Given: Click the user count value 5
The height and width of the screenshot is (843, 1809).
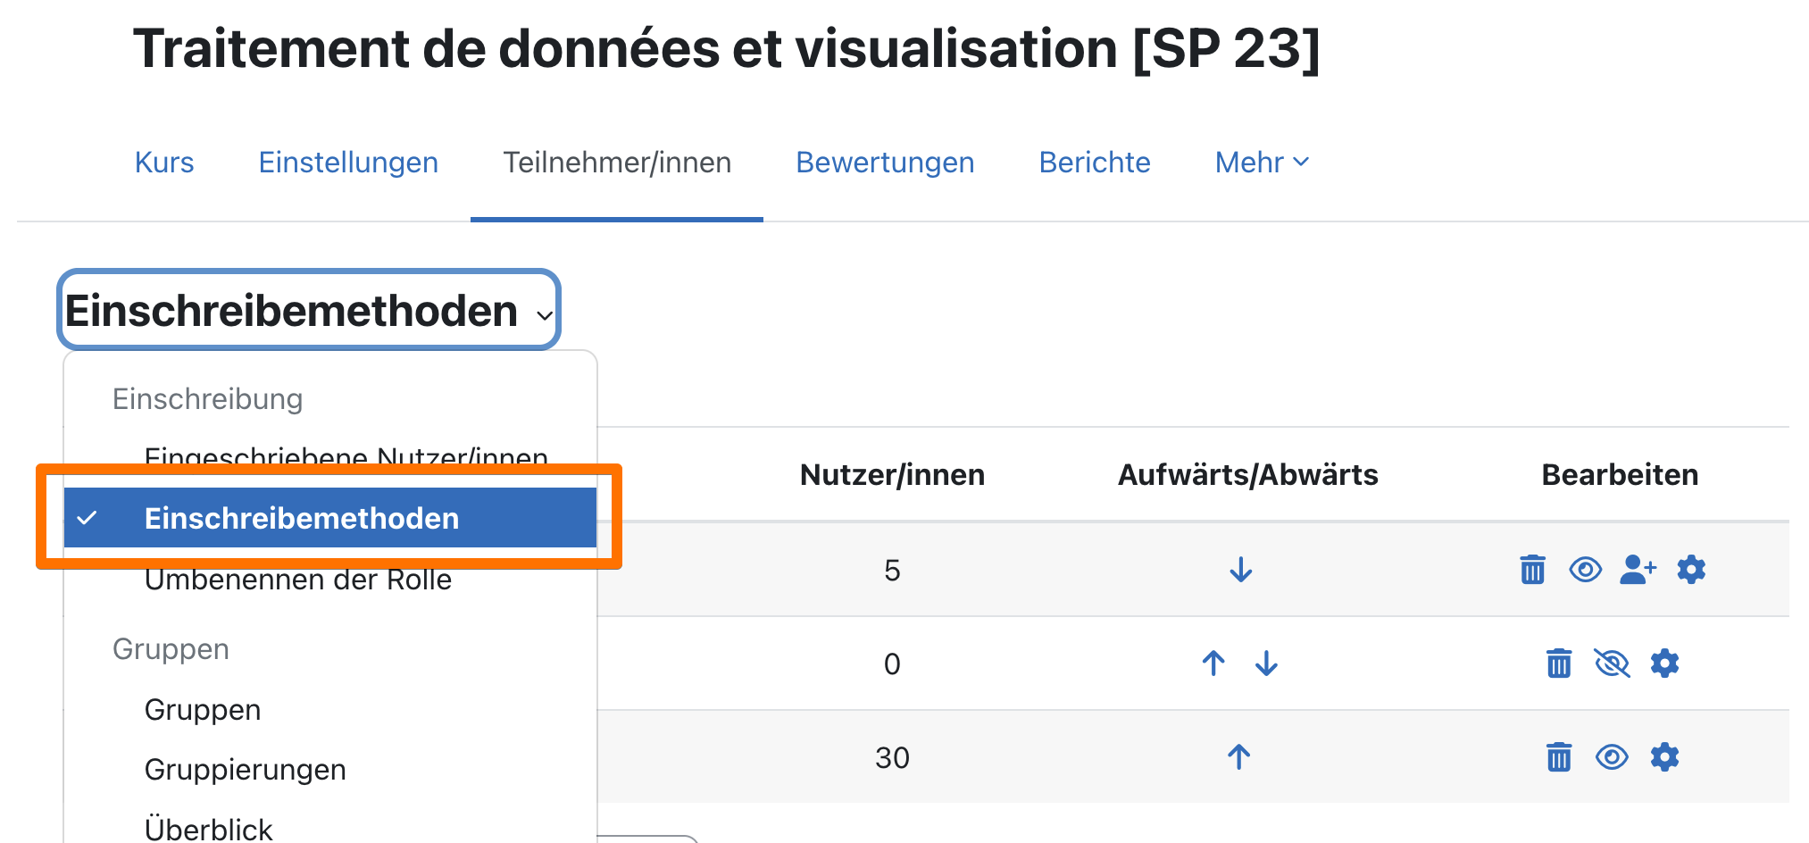Looking at the screenshot, I should point(892,570).
